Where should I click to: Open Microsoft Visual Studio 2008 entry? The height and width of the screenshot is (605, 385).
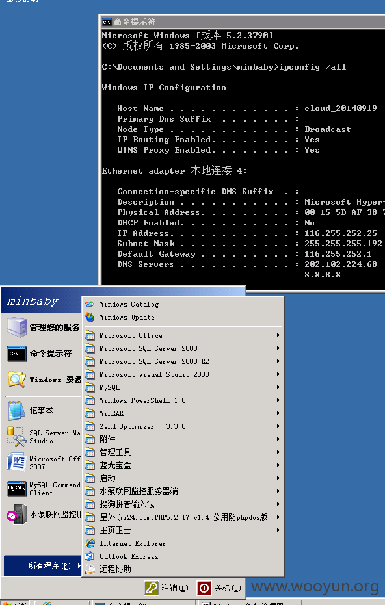183,374
